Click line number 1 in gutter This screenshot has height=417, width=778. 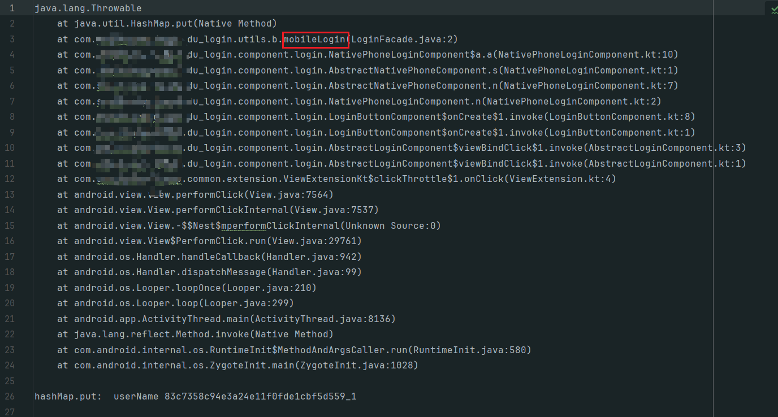pyautogui.click(x=12, y=8)
